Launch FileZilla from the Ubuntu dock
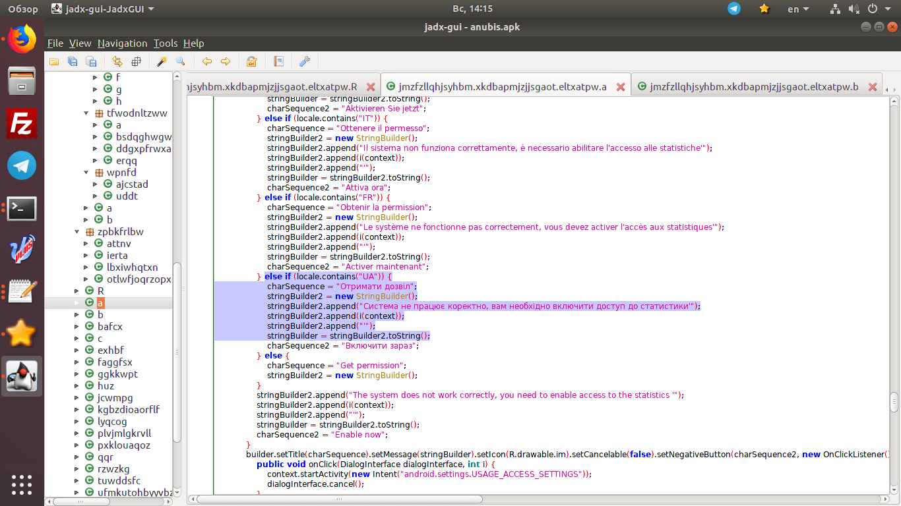 pyautogui.click(x=22, y=123)
